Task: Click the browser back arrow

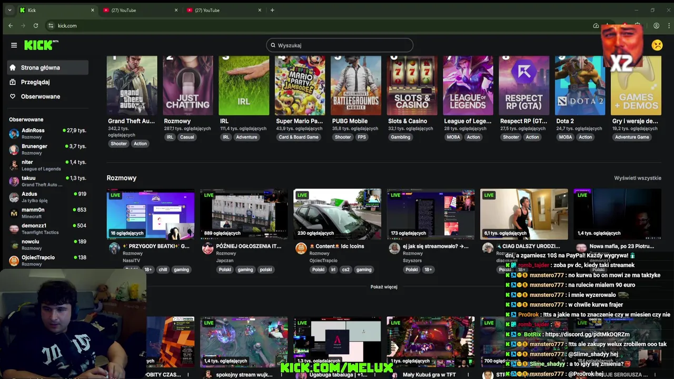Action: tap(11, 25)
